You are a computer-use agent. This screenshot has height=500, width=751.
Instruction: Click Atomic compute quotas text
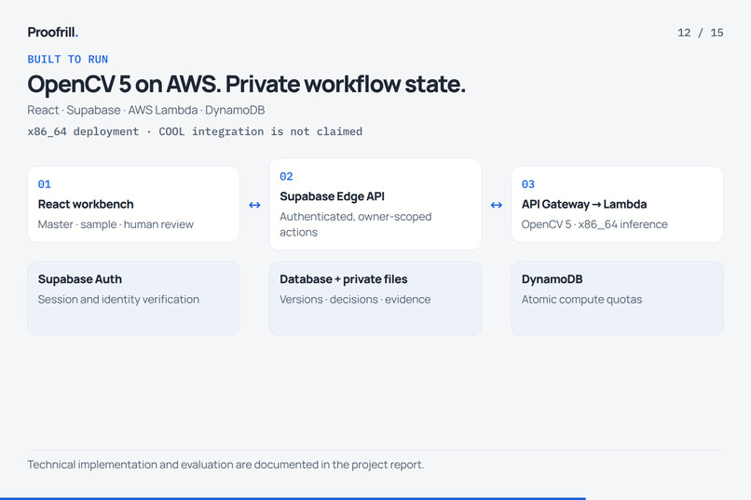point(581,300)
